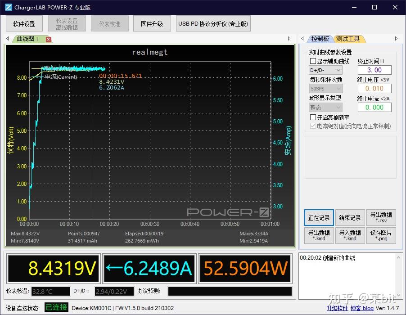Select the 曲线图 1 tab
Image resolution: width=406 pixels, height=315 pixels.
[28, 39]
